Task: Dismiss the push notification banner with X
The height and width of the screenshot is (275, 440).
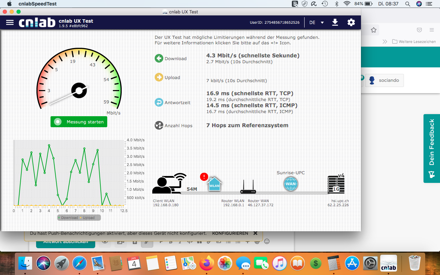Action: (x=255, y=233)
